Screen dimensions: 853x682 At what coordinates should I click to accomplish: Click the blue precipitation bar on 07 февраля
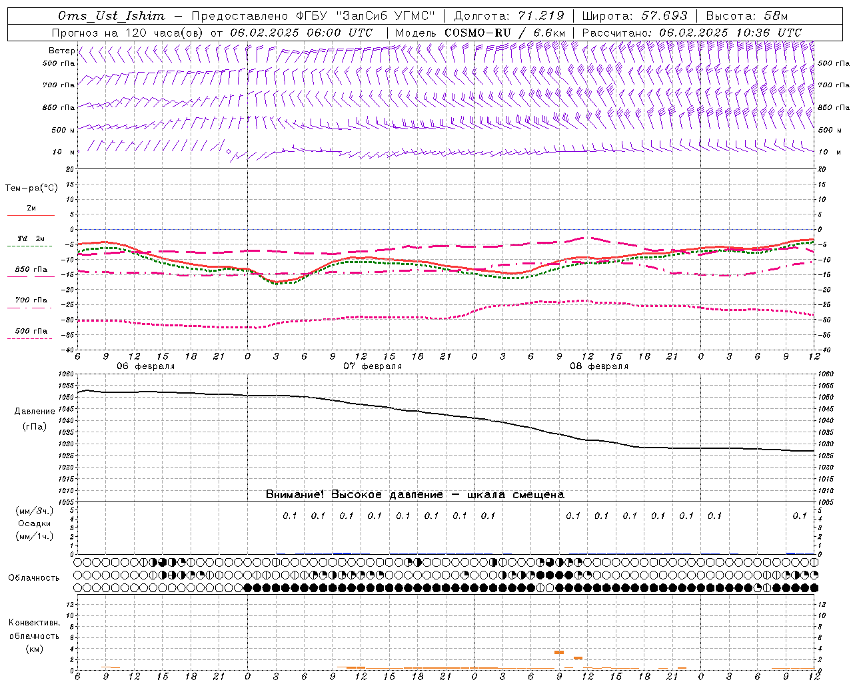[x=343, y=553]
